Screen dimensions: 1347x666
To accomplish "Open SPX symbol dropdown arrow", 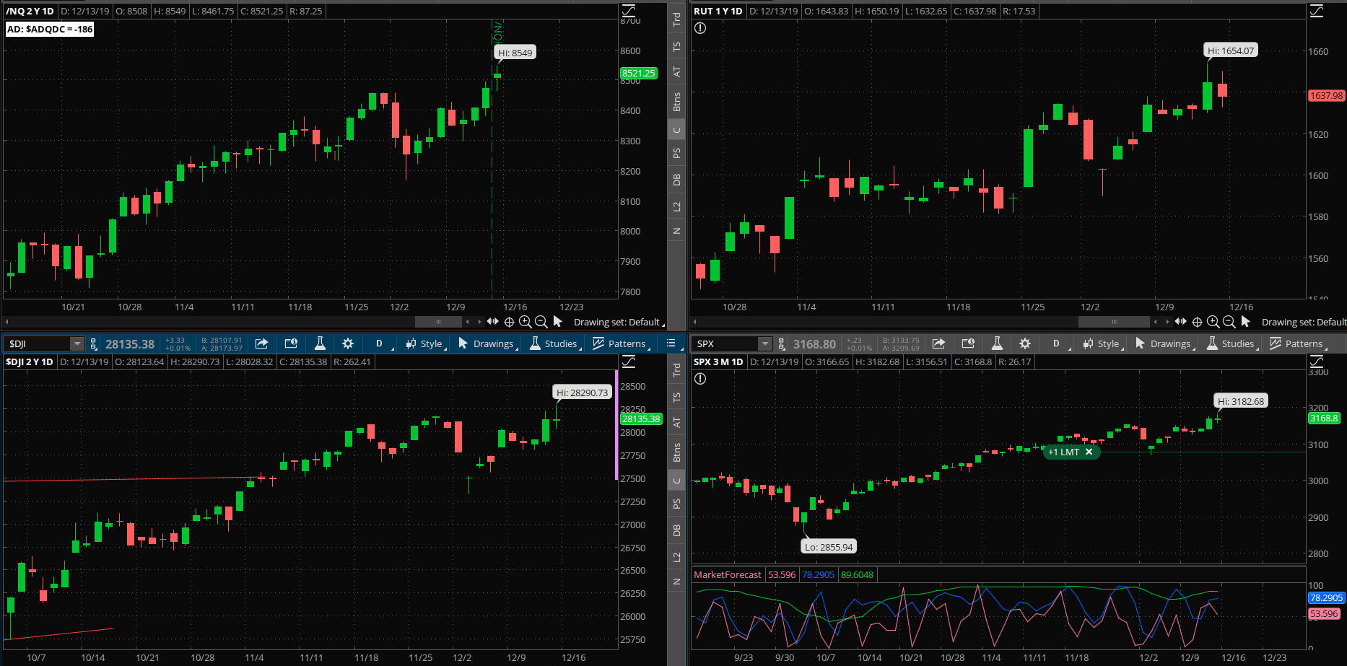I will [x=765, y=343].
